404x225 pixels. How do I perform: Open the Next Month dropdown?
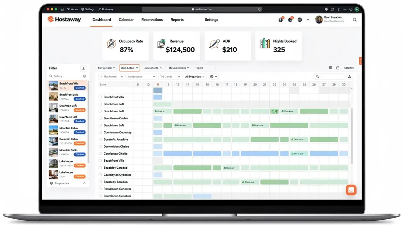tap(141, 76)
